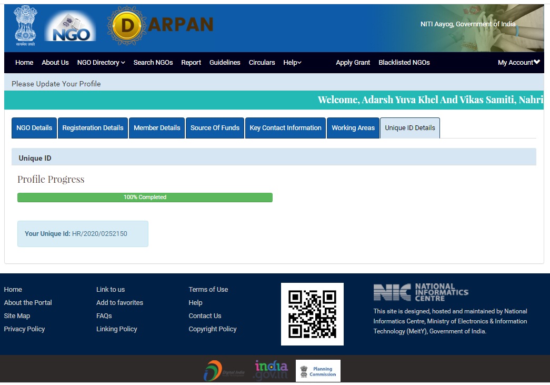Expand the NGO Directory dropdown menu
This screenshot has height=385, width=550.
[x=101, y=62]
